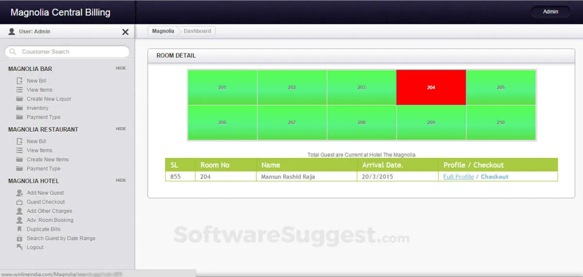Open Create New Items
The height and width of the screenshot is (277, 583).
click(x=48, y=159)
